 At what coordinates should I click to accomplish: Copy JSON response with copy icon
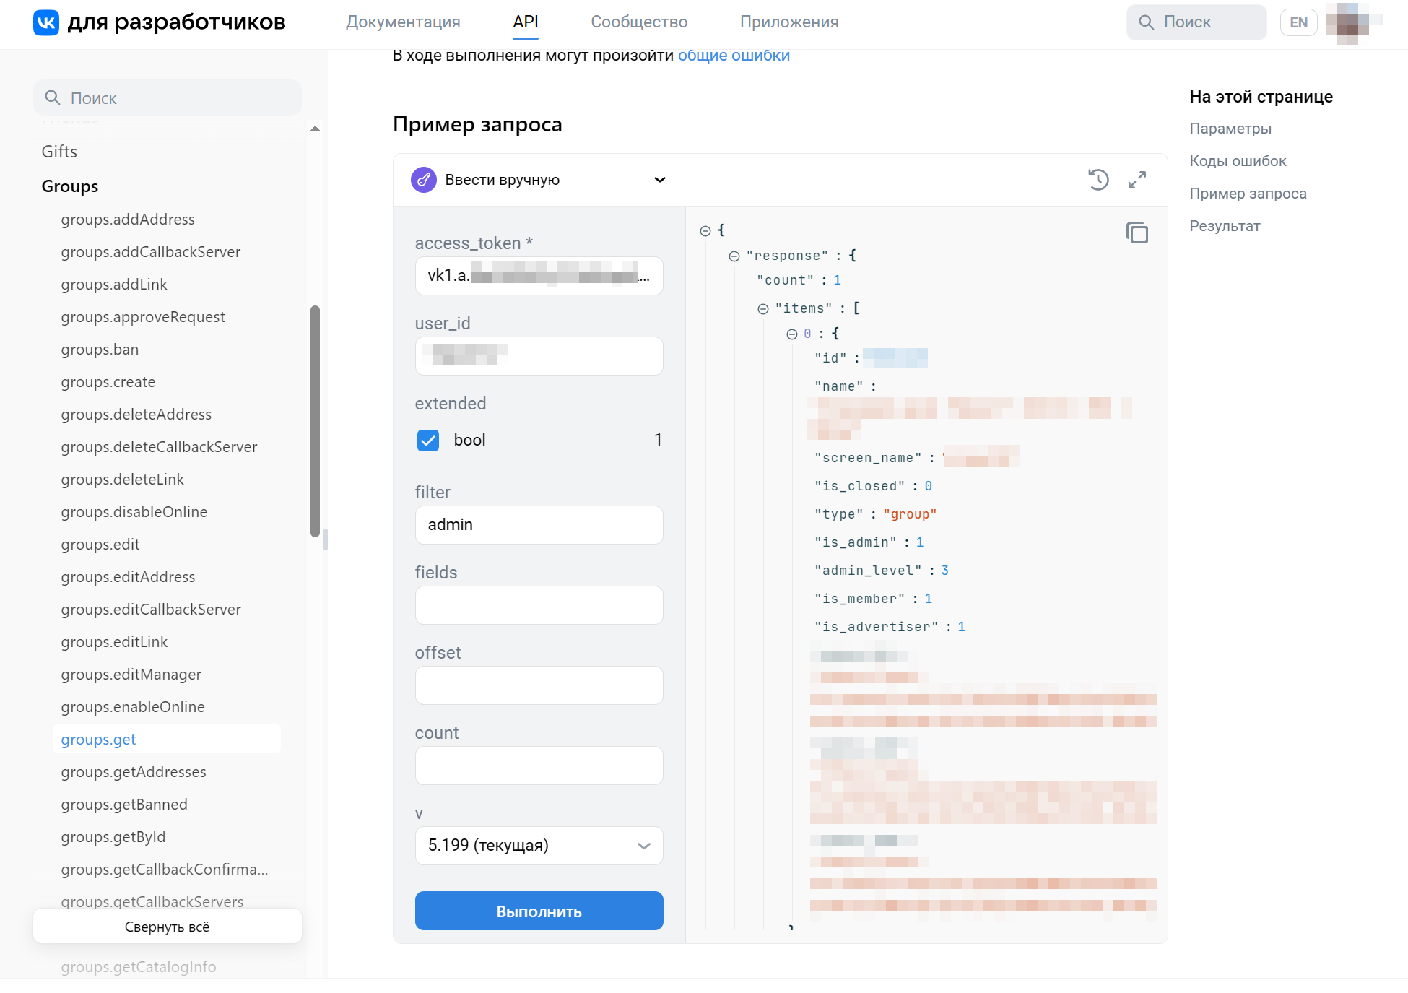[1137, 233]
